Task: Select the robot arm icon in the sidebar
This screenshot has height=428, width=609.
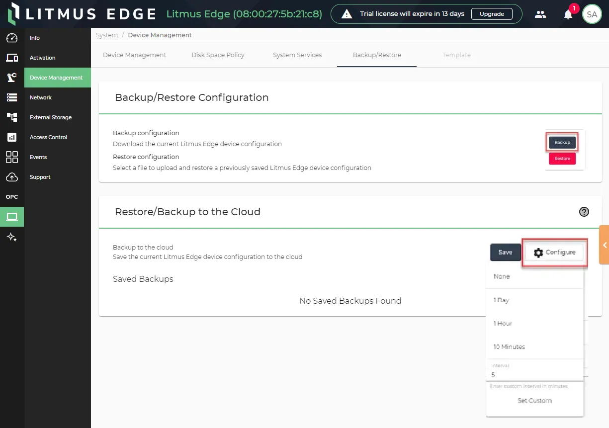Action: click(x=12, y=78)
